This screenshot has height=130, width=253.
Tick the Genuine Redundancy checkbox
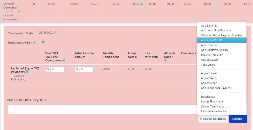point(12,76)
